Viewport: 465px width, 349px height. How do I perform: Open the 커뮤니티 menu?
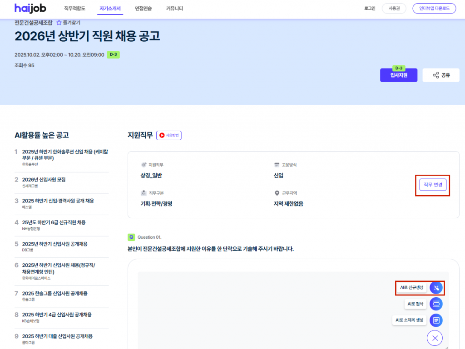174,9
